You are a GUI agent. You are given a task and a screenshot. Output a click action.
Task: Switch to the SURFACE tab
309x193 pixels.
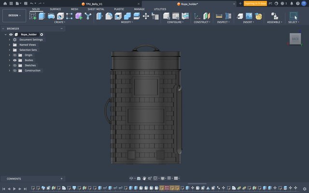[x=56, y=9]
